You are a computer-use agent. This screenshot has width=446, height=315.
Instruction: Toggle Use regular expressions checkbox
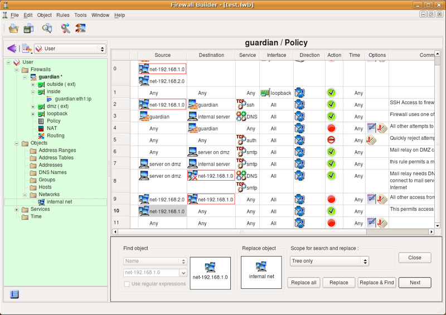point(127,284)
